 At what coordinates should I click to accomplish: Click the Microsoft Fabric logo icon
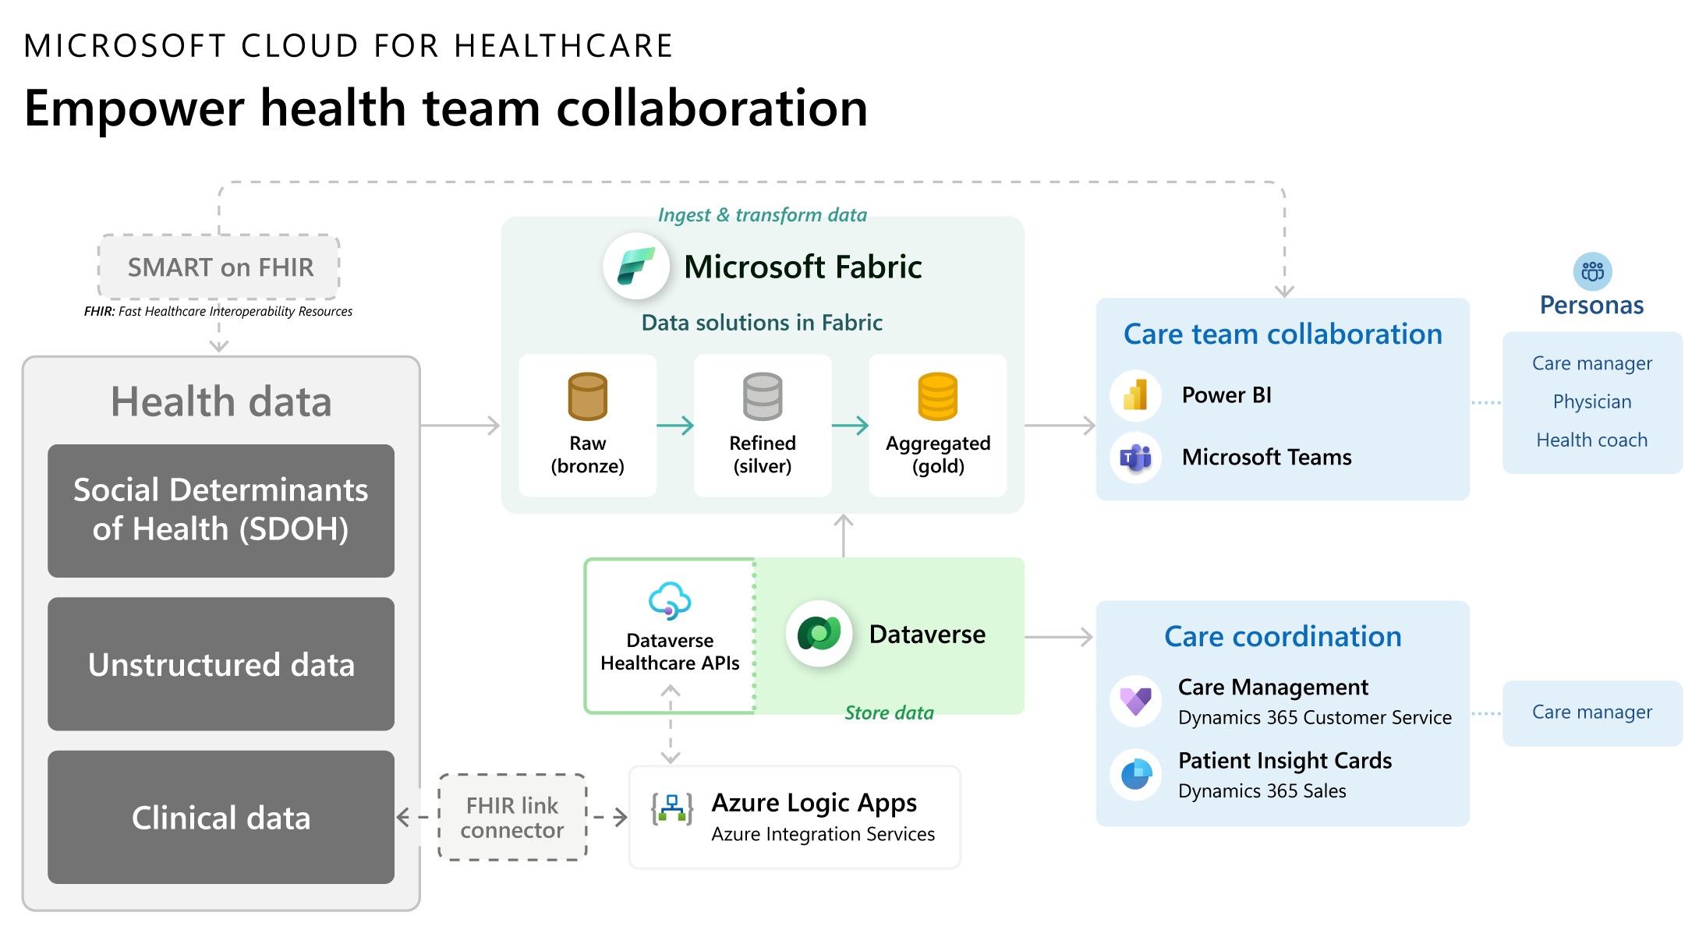pos(636,267)
